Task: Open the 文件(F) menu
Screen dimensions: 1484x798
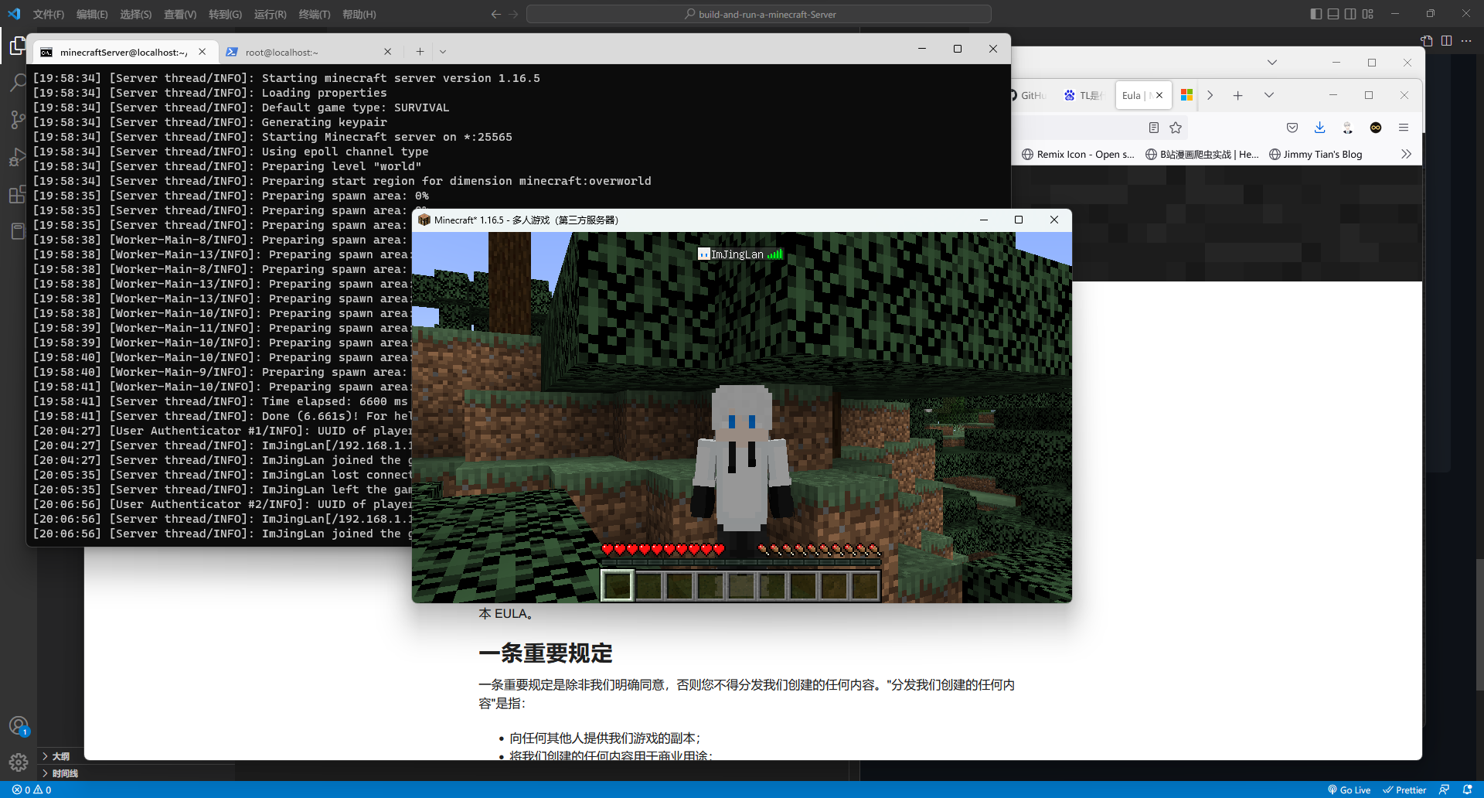Action: [x=49, y=14]
